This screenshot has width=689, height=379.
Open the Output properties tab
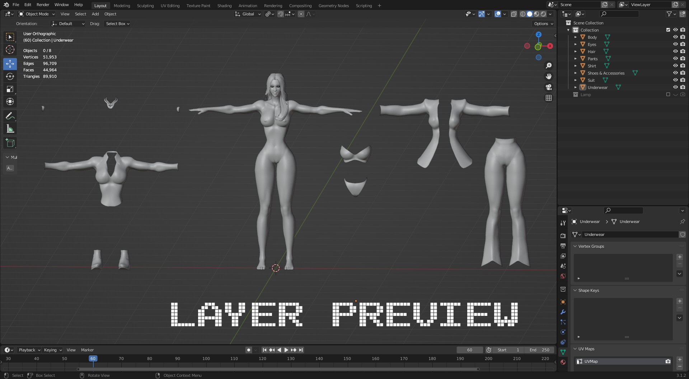pos(563,246)
